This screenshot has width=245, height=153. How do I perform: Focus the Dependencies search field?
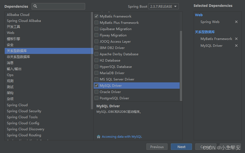coord(59,6)
